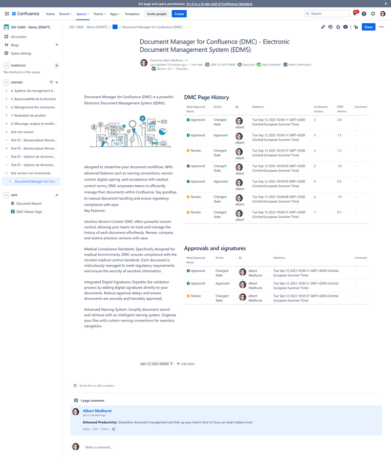This screenshot has height=460, width=391.
Task: Click Show less in page metadata
Action: (182, 69)
